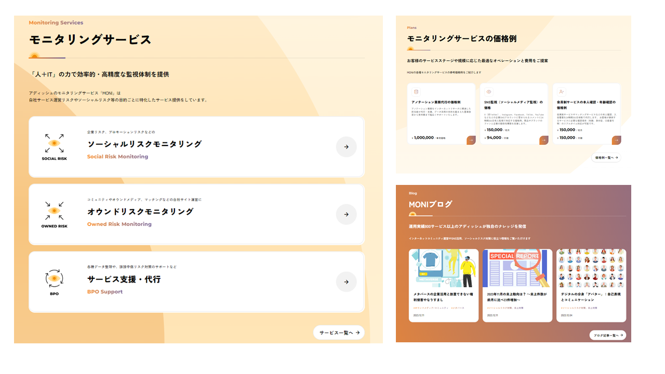Click the BPO Support English subtitle
665x374 pixels.
click(x=105, y=291)
